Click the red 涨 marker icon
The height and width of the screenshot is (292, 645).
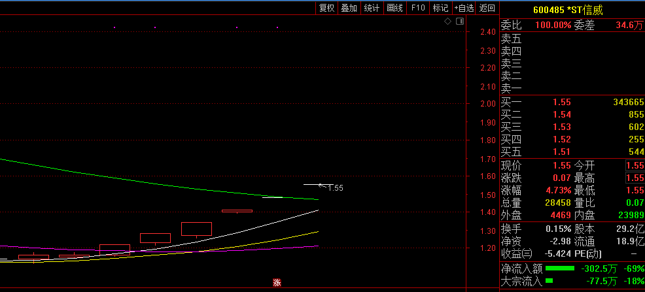coord(277,283)
